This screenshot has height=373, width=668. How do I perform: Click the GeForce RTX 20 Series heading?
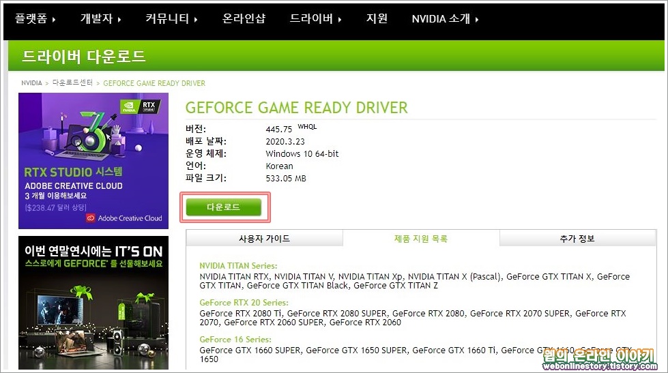(244, 302)
